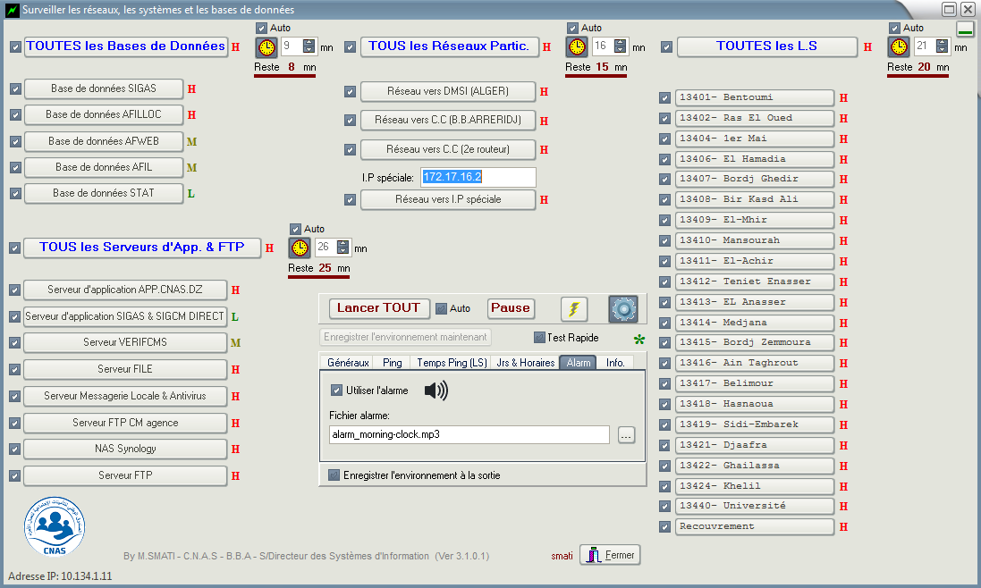
Task: Open the Jrs & Horaires tab
Action: (x=526, y=363)
